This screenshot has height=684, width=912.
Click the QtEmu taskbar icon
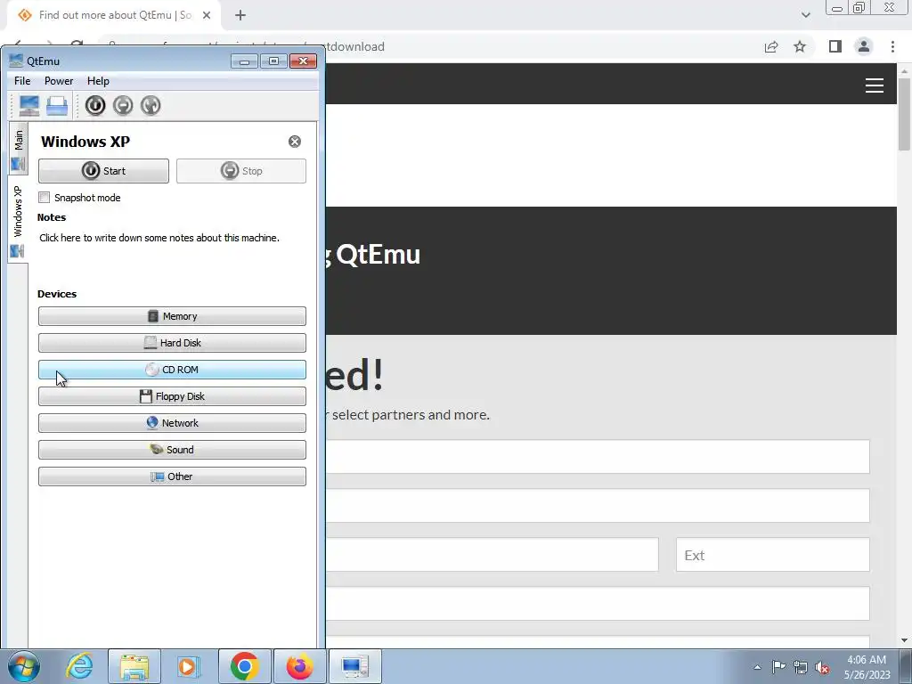pyautogui.click(x=355, y=666)
